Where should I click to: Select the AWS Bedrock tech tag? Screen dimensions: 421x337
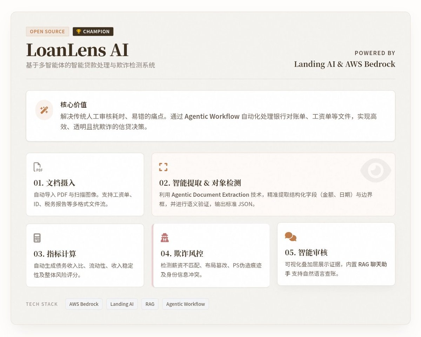pos(84,304)
